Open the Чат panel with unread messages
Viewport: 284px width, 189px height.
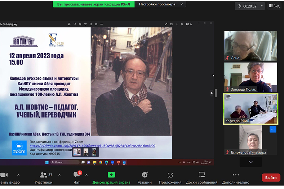point(77,177)
